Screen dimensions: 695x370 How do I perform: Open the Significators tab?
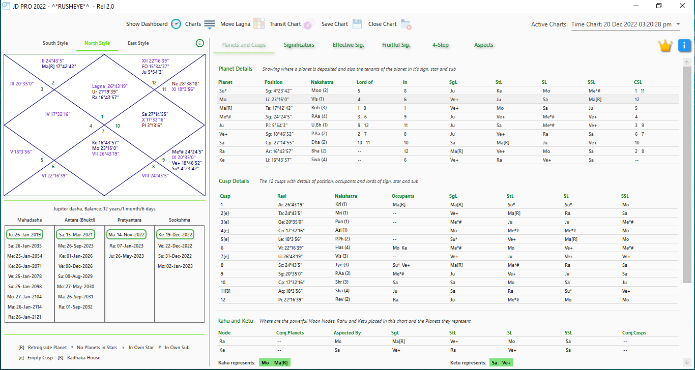tap(299, 45)
